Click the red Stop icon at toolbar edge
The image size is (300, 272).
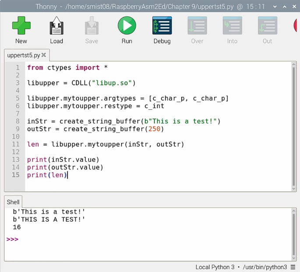pos(296,26)
